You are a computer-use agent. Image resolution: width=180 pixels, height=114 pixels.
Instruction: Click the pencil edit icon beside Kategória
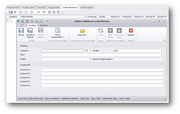pos(84,50)
